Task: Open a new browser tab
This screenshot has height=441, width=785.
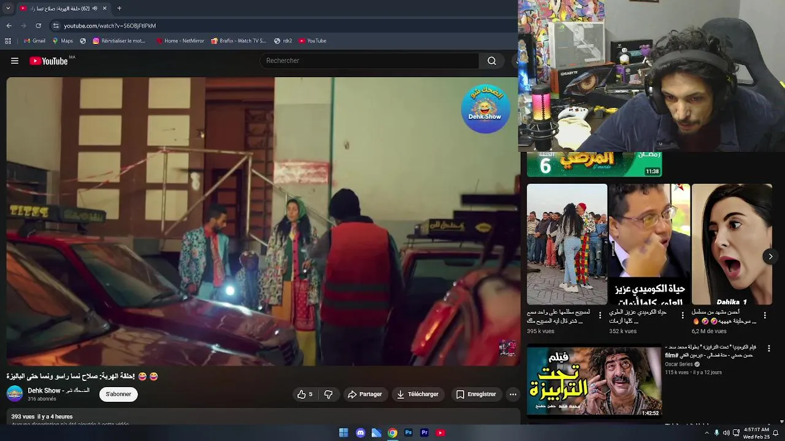Action: point(119,9)
